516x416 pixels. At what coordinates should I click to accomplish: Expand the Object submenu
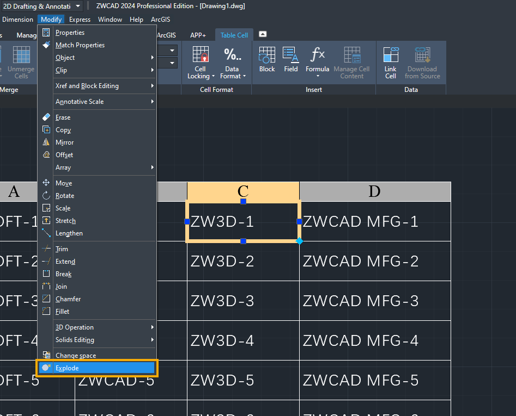104,58
